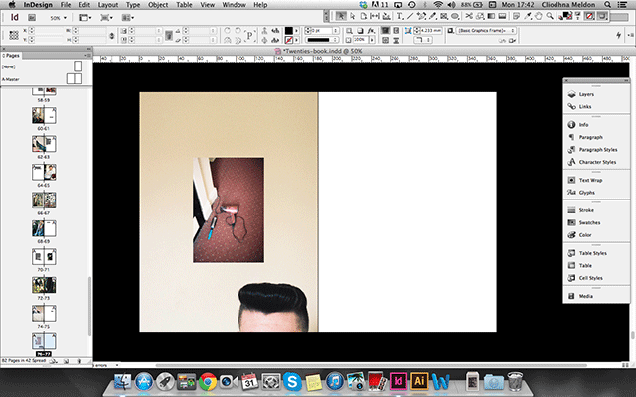The width and height of the screenshot is (636, 397).
Task: Expand the fill color swatch arrow
Action: coord(297,31)
